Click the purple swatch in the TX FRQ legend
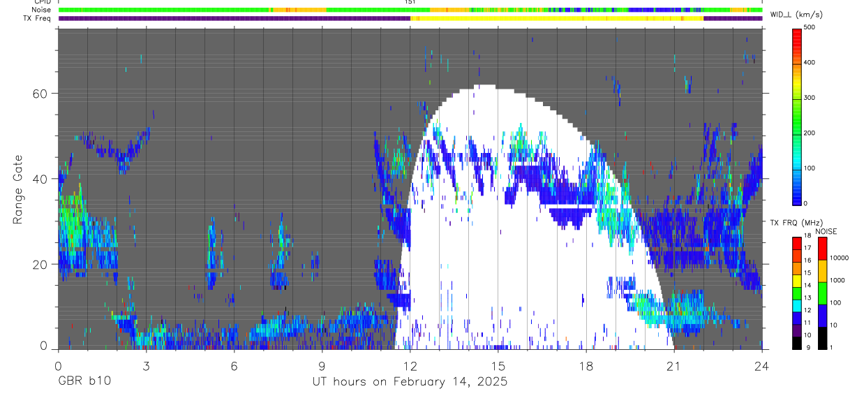This screenshot has height=396, width=857. tap(796, 329)
